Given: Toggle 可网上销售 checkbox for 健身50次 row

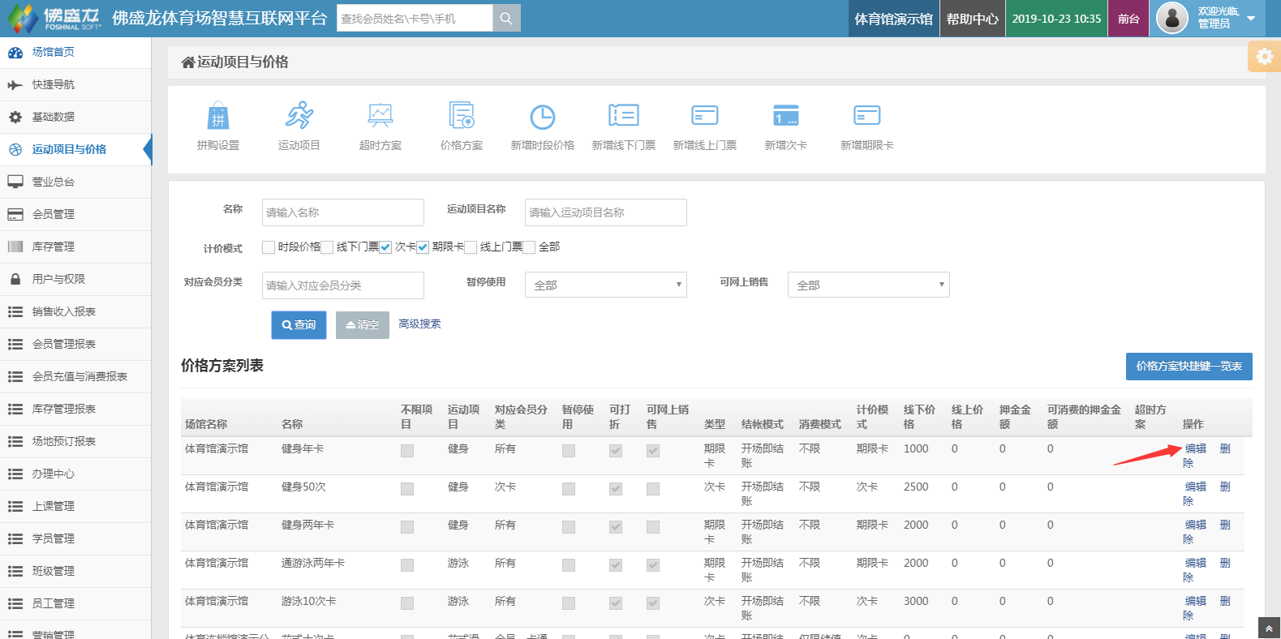Looking at the screenshot, I should tap(653, 489).
